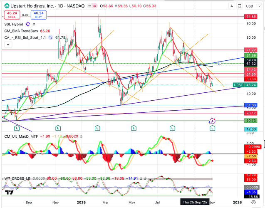
Task: Open the USD currency dropdown
Action: pos(253,6)
